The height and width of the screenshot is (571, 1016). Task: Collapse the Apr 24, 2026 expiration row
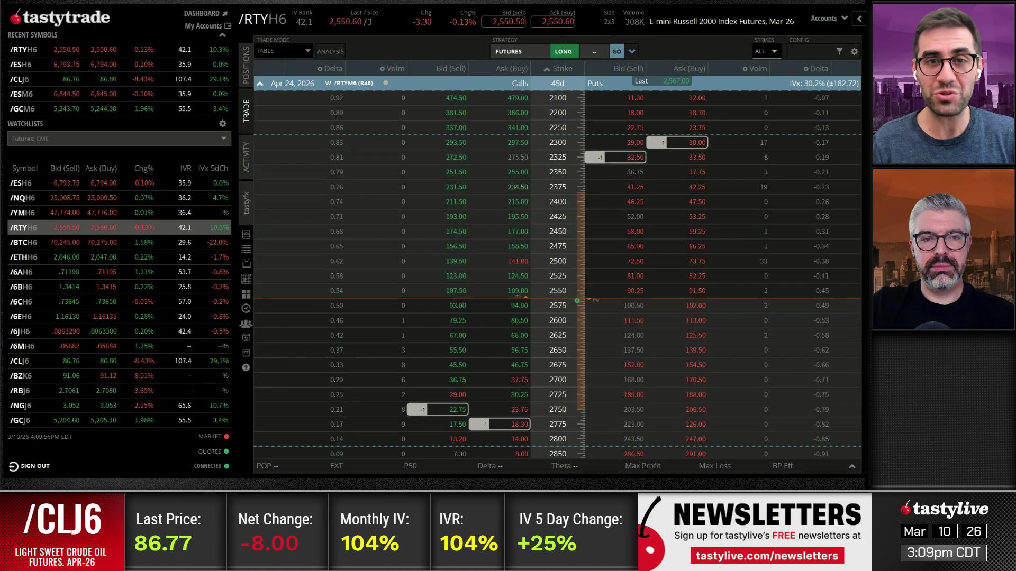click(x=260, y=84)
